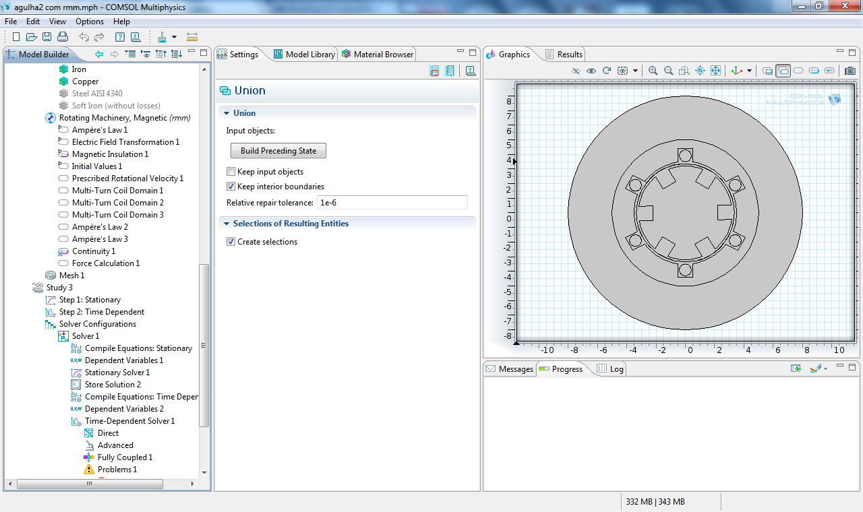Take a snapshot with the camera icon
The image size is (863, 512).
coord(850,71)
